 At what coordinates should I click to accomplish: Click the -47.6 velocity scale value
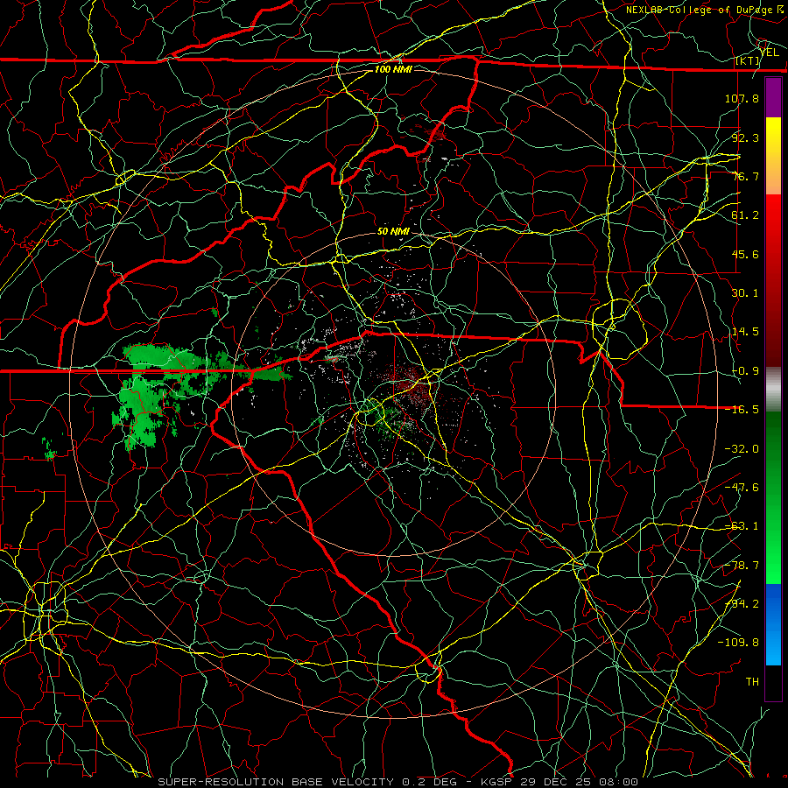point(742,488)
